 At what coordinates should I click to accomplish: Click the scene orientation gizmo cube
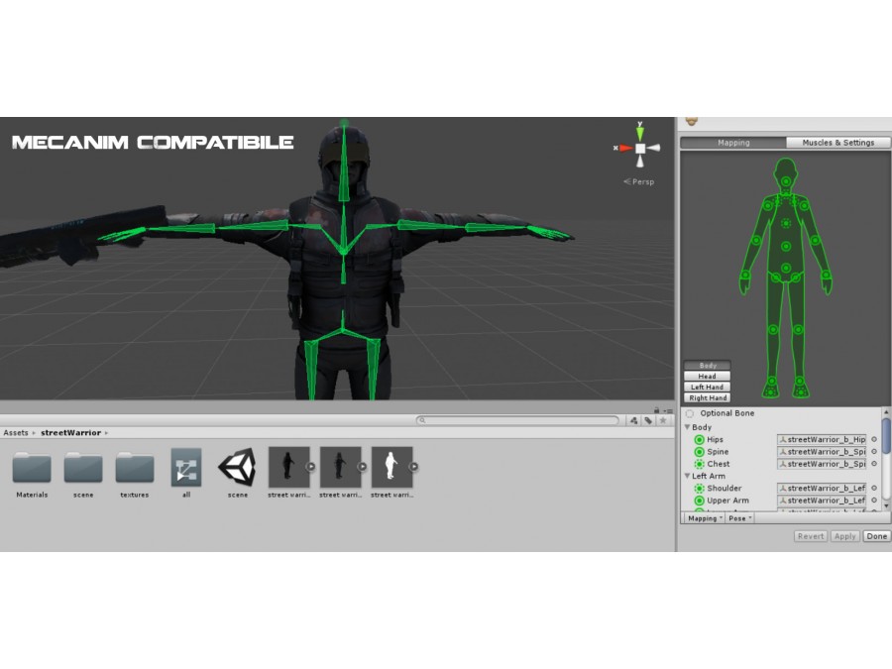(640, 149)
